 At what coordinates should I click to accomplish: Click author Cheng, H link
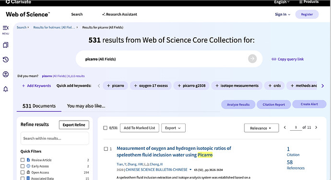[156, 164]
